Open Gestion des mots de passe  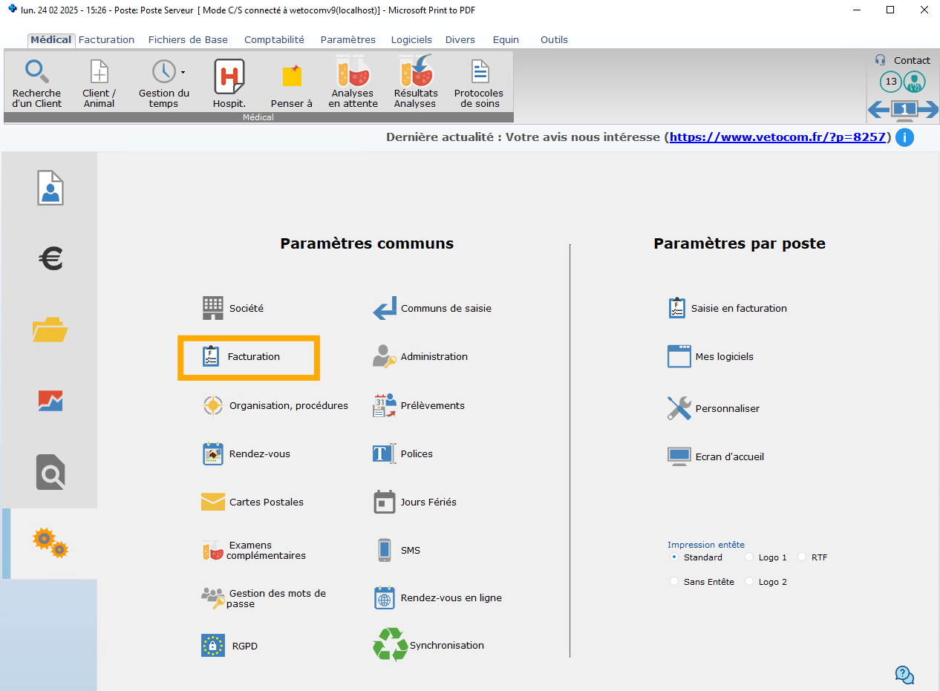point(264,598)
